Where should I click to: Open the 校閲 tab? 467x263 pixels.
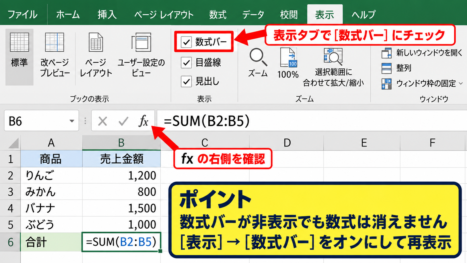[289, 15]
